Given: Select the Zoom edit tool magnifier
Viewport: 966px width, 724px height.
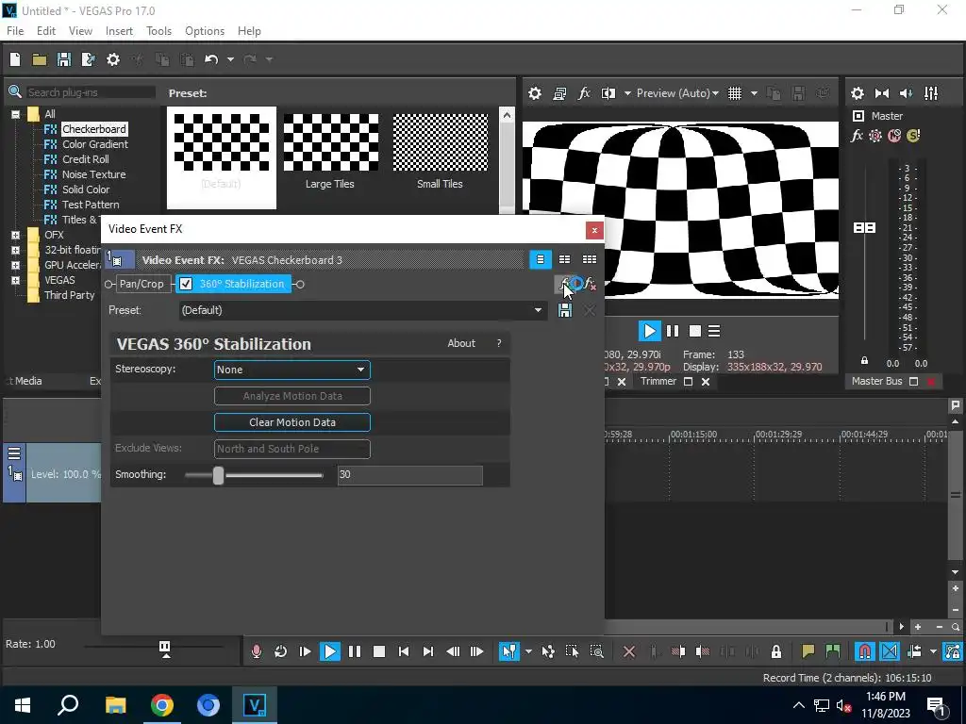Looking at the screenshot, I should pos(596,651).
